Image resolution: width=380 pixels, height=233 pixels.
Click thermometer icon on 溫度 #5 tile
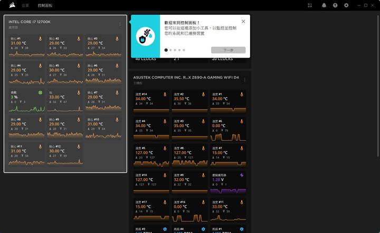point(165,148)
